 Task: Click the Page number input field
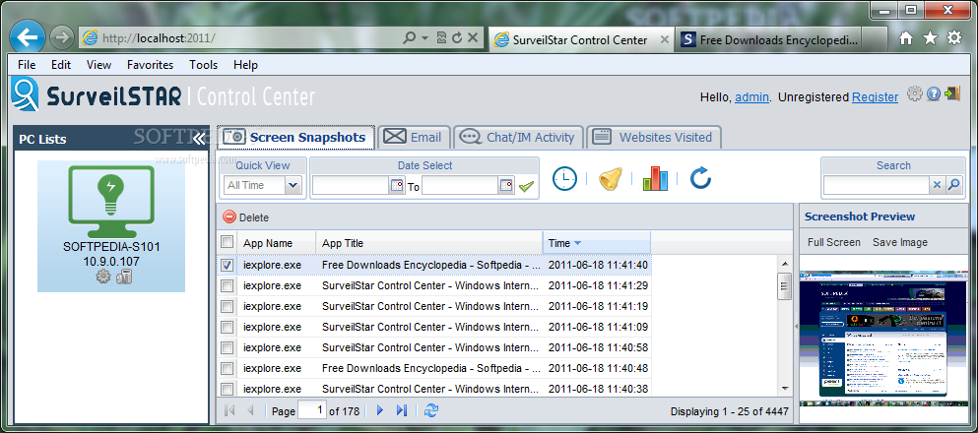tap(312, 410)
